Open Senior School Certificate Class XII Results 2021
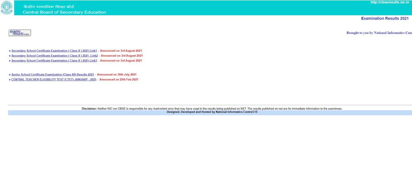412x183 pixels. tap(52, 75)
